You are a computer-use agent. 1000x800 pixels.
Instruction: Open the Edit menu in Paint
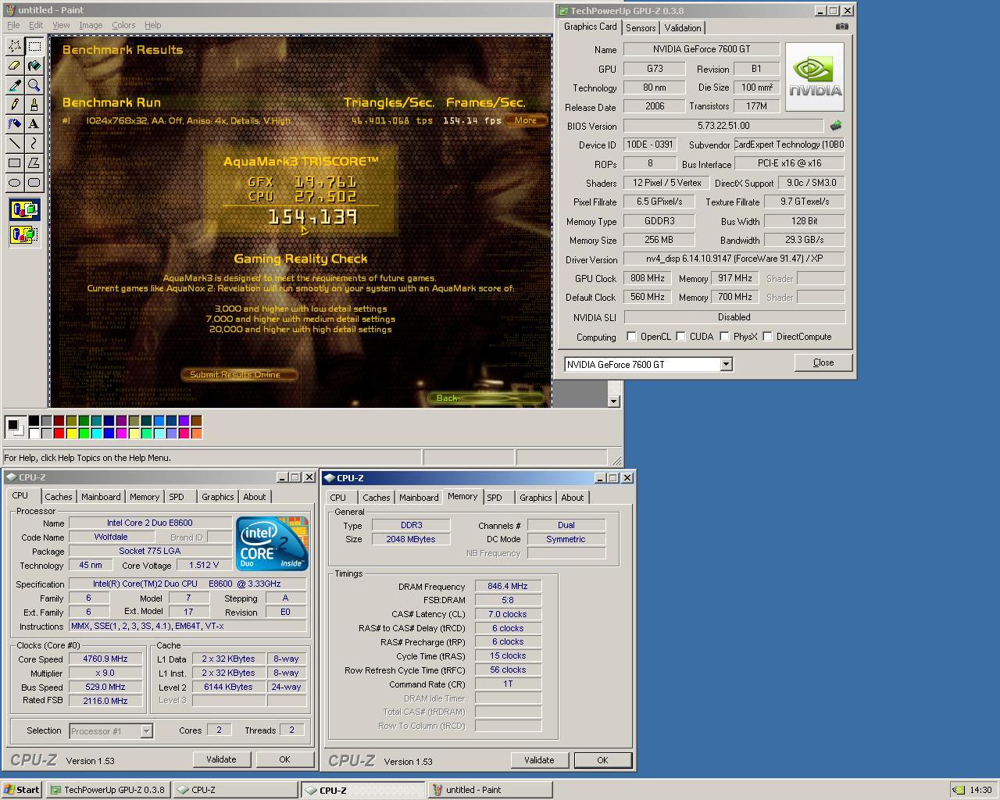tap(36, 25)
